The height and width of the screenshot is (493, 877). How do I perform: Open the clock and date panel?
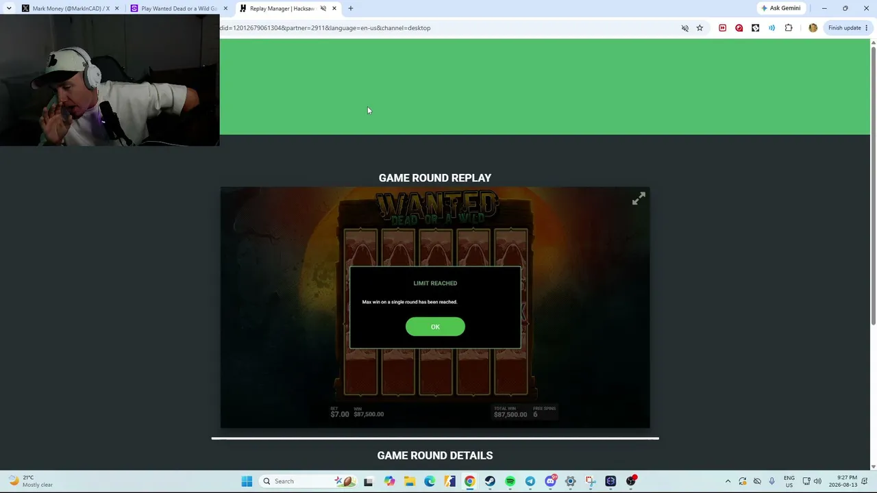tap(841, 481)
